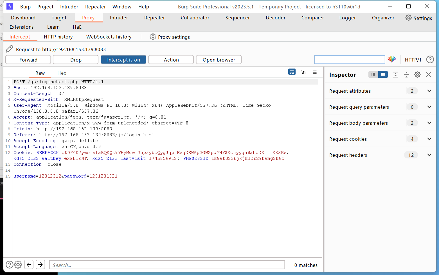Open the WebSockets history sub-tab
The height and width of the screenshot is (275, 439).
(x=109, y=37)
